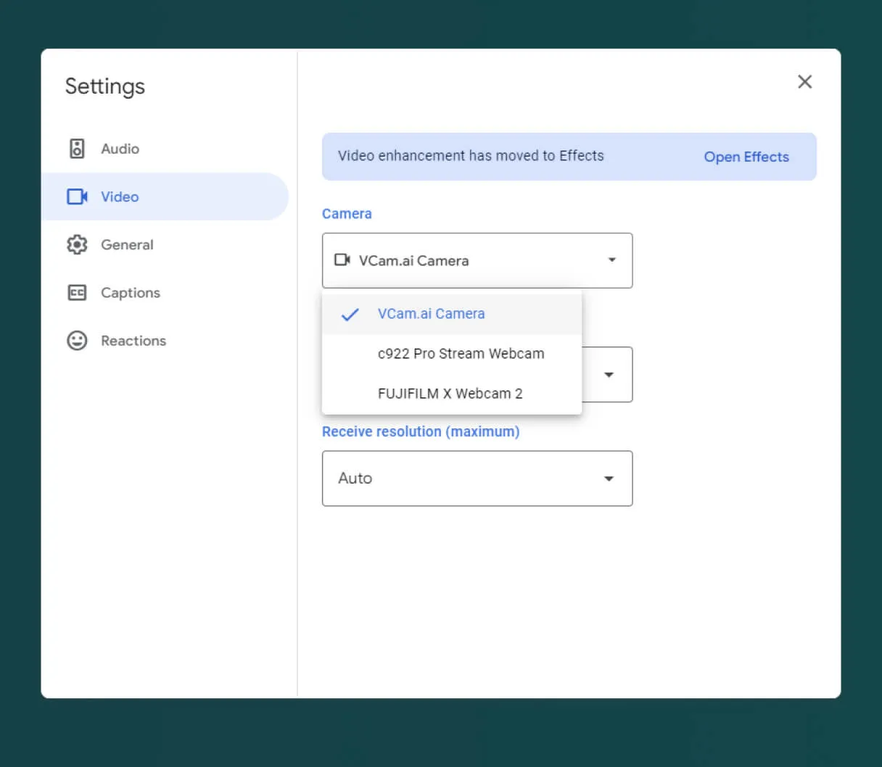The width and height of the screenshot is (882, 767).
Task: Collapse the Camera dropdown using its arrow
Action: [x=611, y=260]
